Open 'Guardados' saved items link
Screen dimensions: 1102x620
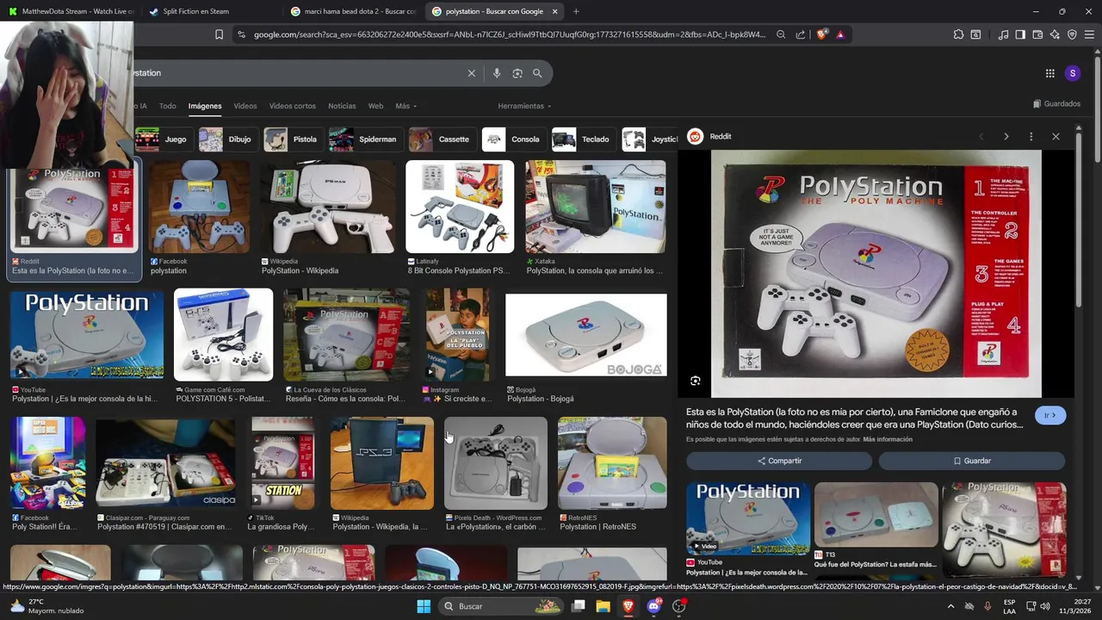pyautogui.click(x=1056, y=104)
